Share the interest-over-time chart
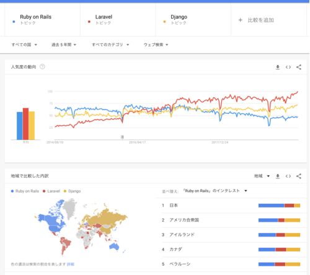Viewport: 310px width, 275px height. pyautogui.click(x=299, y=67)
